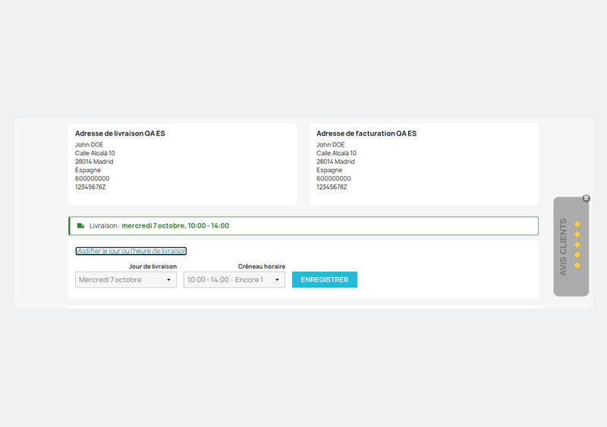Open the Avis Clients reviews tab
This screenshot has width=607, height=427.
pyautogui.click(x=571, y=246)
